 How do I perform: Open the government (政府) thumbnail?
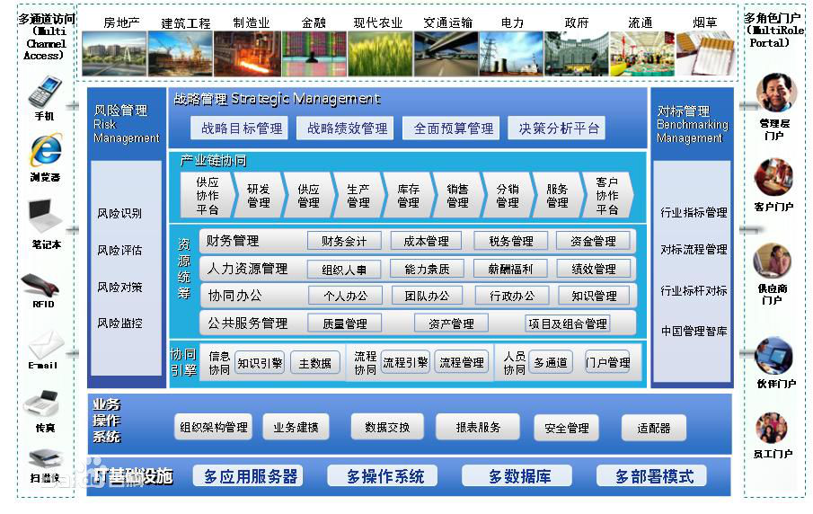point(576,53)
